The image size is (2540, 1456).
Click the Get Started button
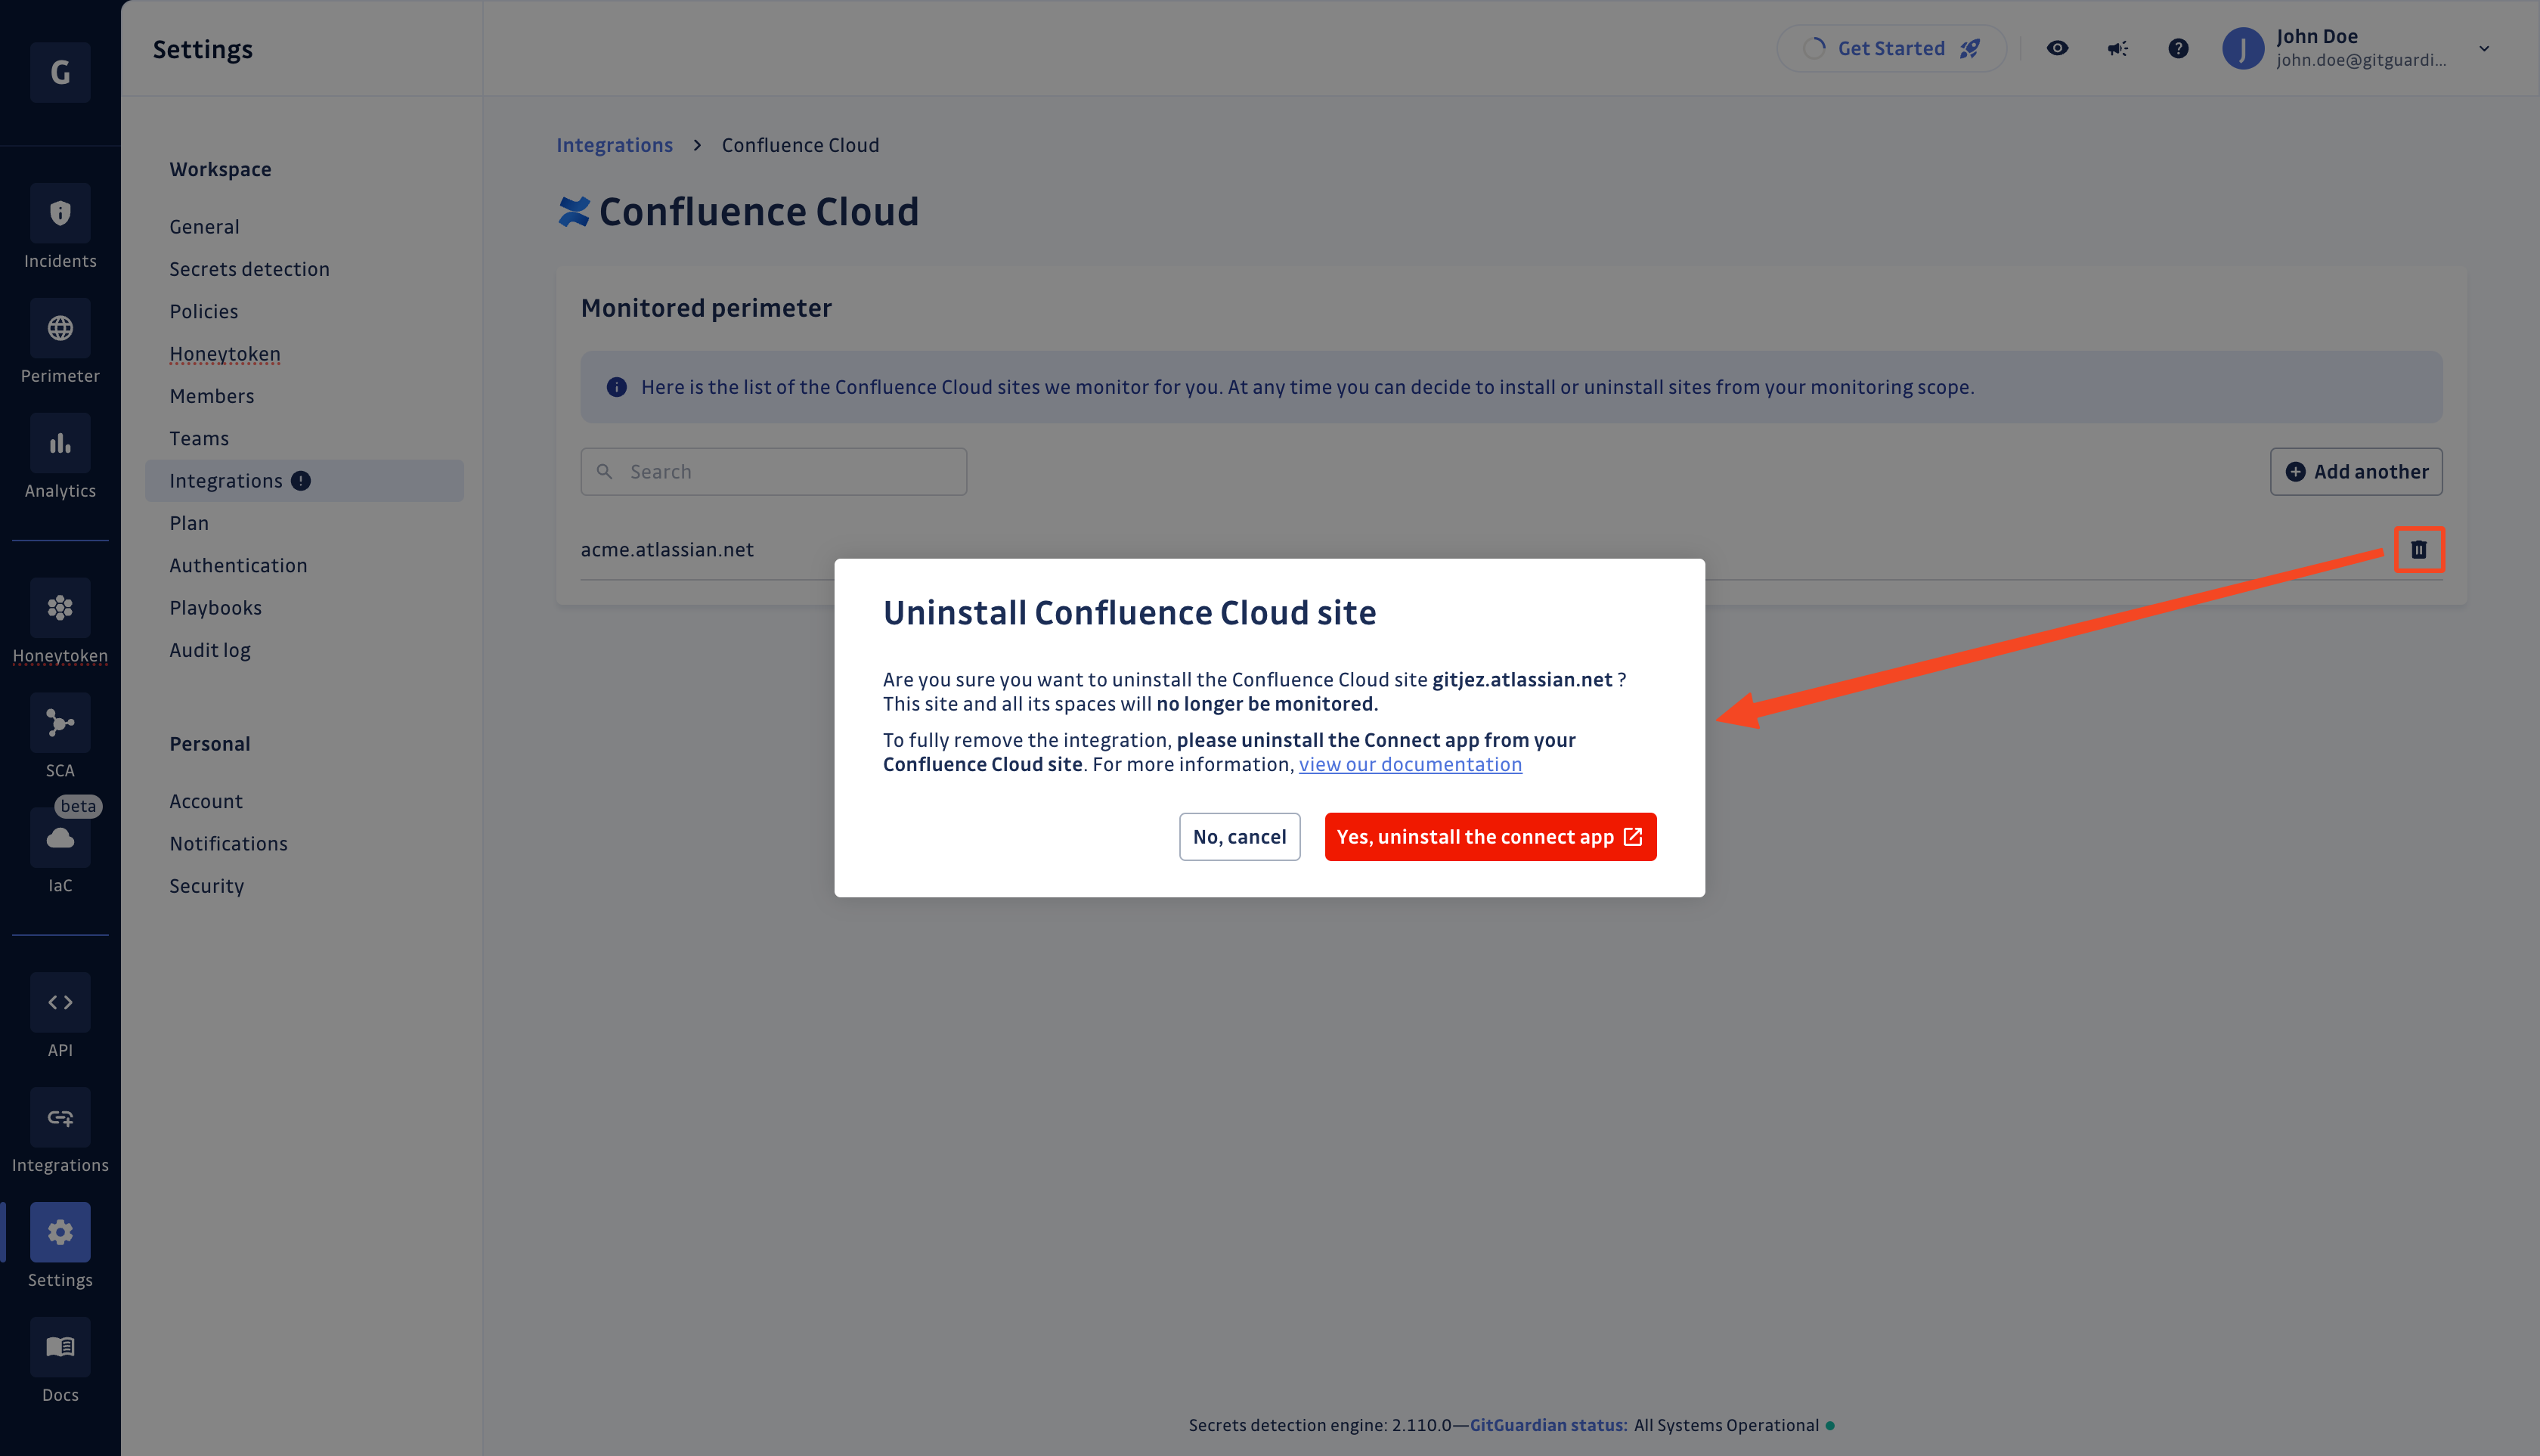[x=1891, y=48]
